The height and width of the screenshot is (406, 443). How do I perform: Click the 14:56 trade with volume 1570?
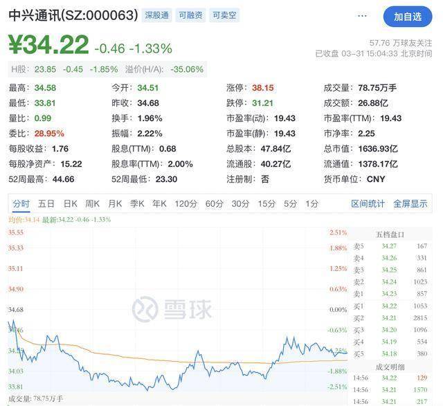pos(390,389)
